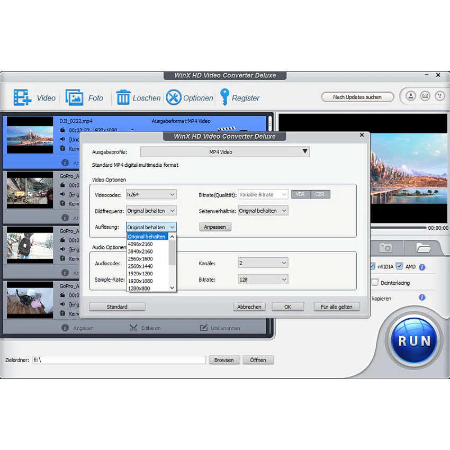Click Für alle gelten button
450x450 pixels.
pos(336,307)
